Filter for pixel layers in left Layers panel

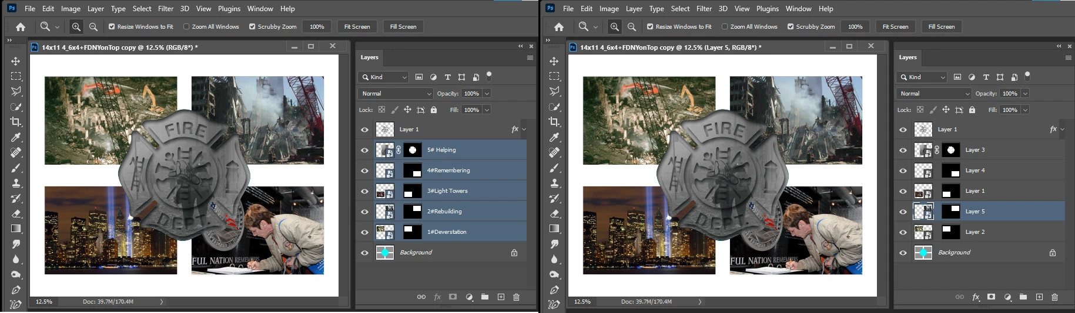point(419,77)
